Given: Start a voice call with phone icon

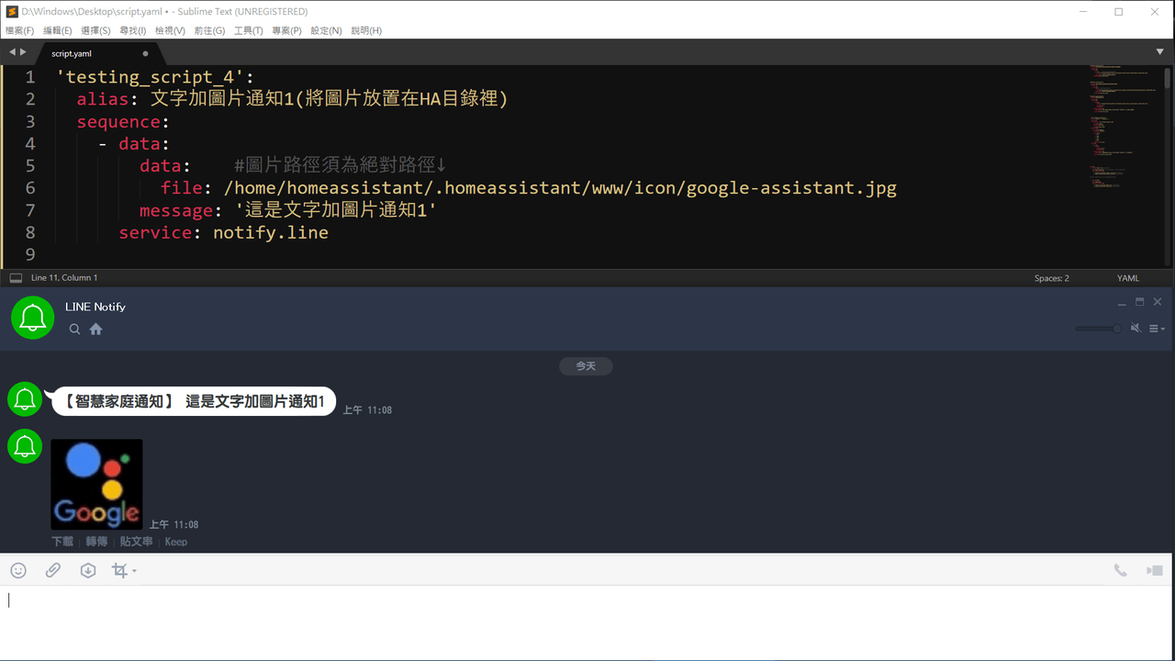Looking at the screenshot, I should point(1120,570).
